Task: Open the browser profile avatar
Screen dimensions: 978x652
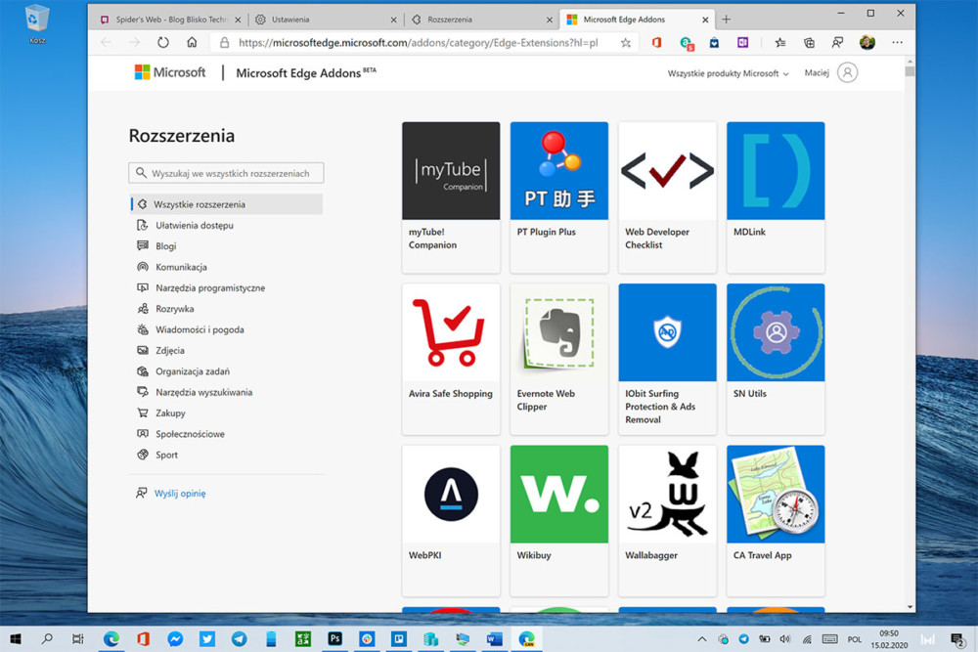Action: 867,42
